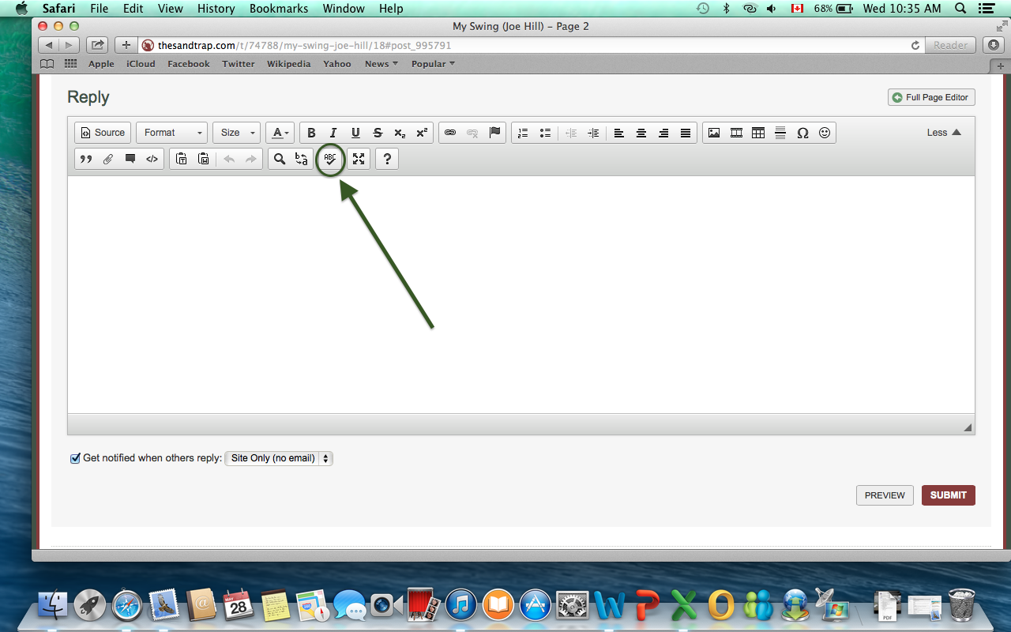Screen dimensions: 1011x632
Task: Open the text color picker
Action: tap(280, 133)
